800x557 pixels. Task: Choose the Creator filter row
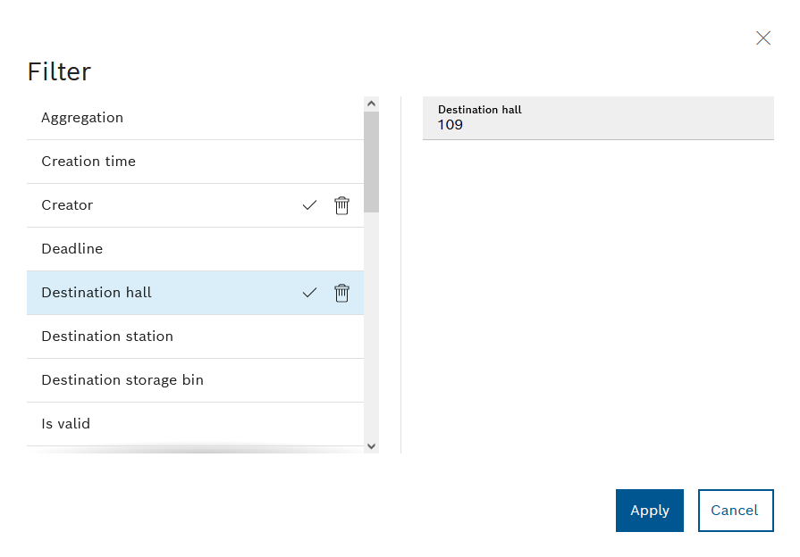[196, 205]
